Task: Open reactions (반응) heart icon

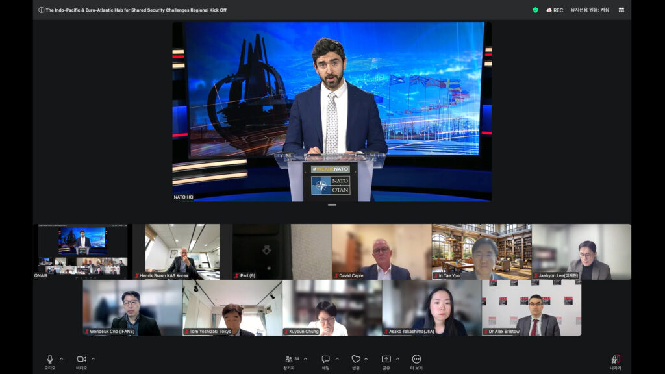Action: click(356, 359)
